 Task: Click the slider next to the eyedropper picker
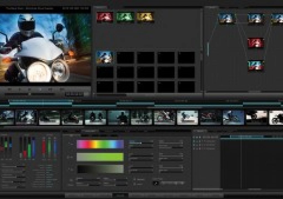(172, 183)
